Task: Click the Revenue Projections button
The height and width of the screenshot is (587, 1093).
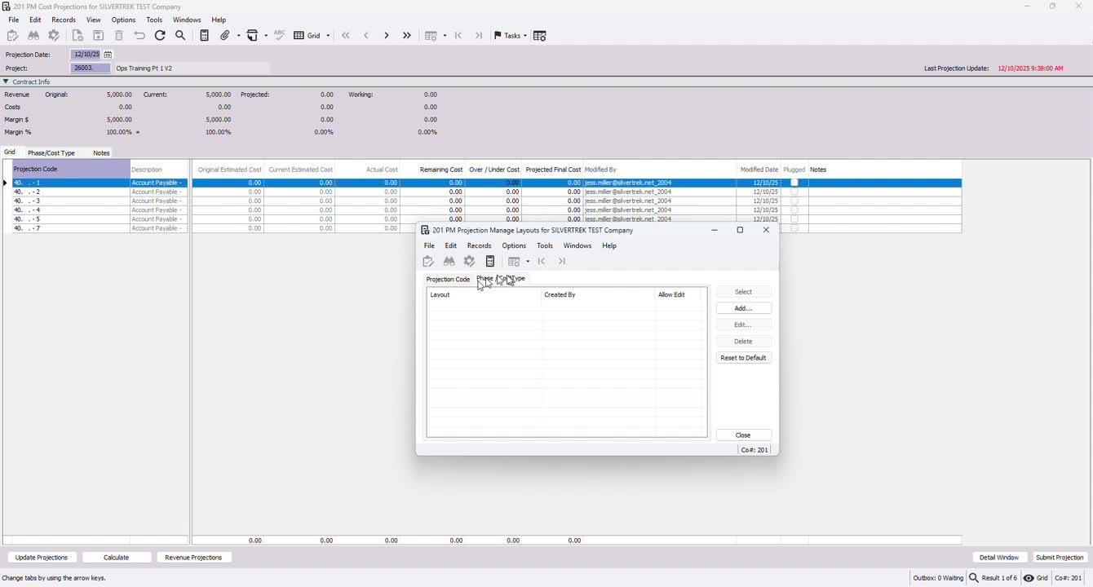Action: (x=193, y=558)
